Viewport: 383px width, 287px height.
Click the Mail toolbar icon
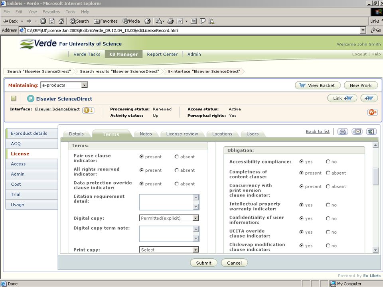(x=158, y=21)
